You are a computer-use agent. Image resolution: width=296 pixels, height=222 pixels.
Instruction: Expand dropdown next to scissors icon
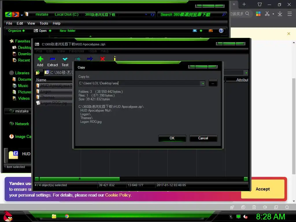click(273, 14)
